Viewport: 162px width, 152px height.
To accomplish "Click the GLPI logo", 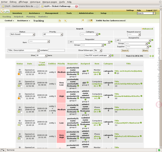I will pyautogui.click(x=5, y=11).
